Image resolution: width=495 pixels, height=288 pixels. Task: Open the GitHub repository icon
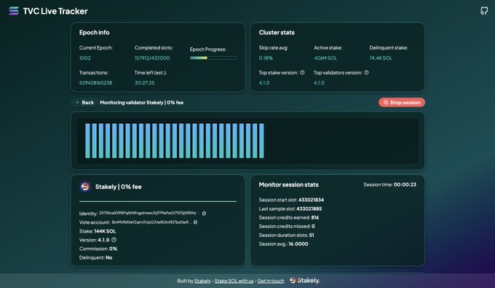click(484, 11)
